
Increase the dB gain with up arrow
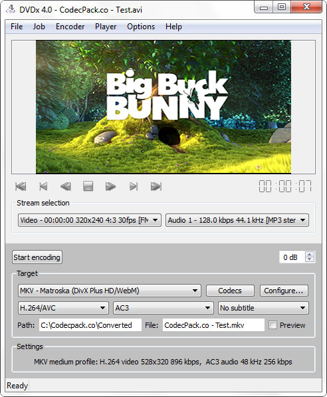click(310, 254)
